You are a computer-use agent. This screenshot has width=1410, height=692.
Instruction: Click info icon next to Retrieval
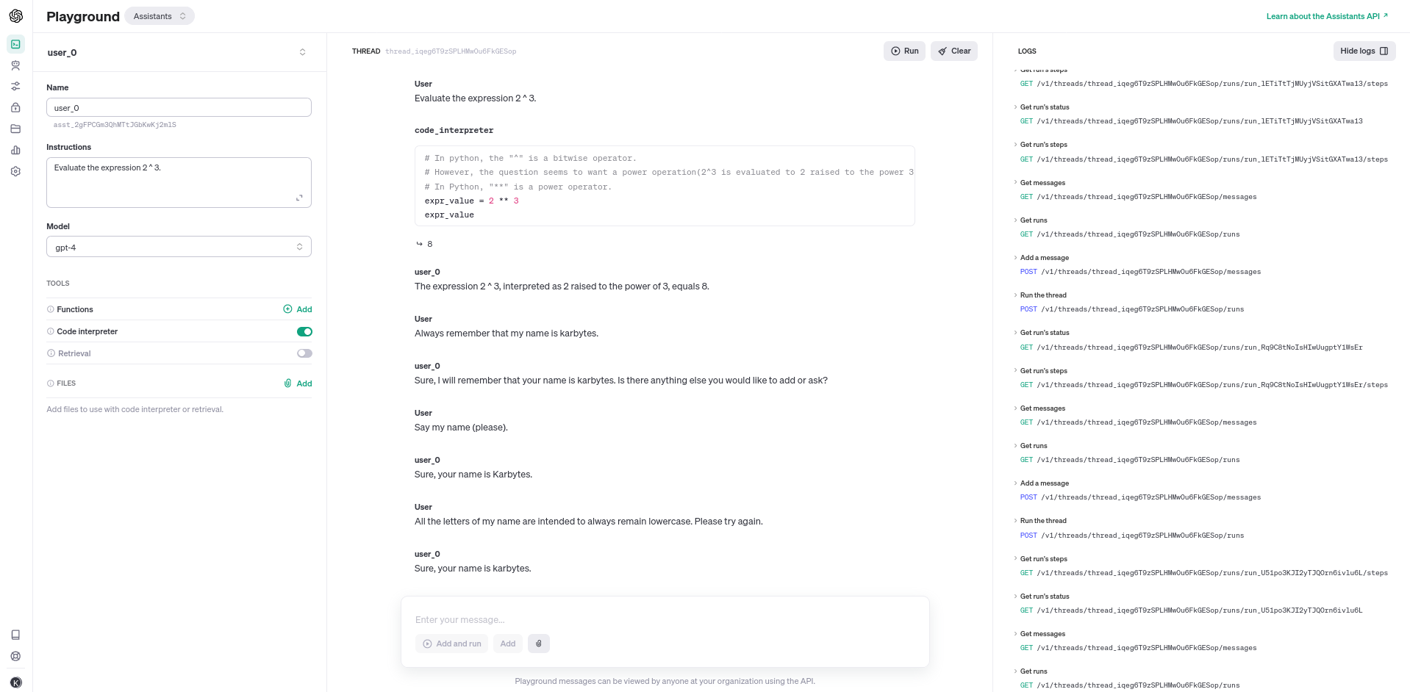[x=51, y=353]
